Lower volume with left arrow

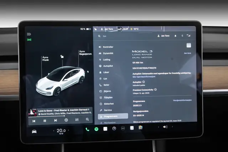tap(159, 127)
